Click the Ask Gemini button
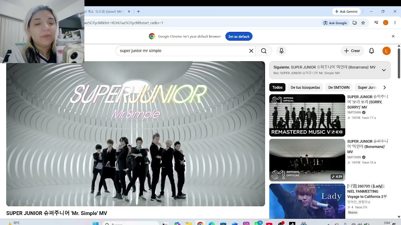The width and height of the screenshot is (401, 225). click(x=346, y=12)
